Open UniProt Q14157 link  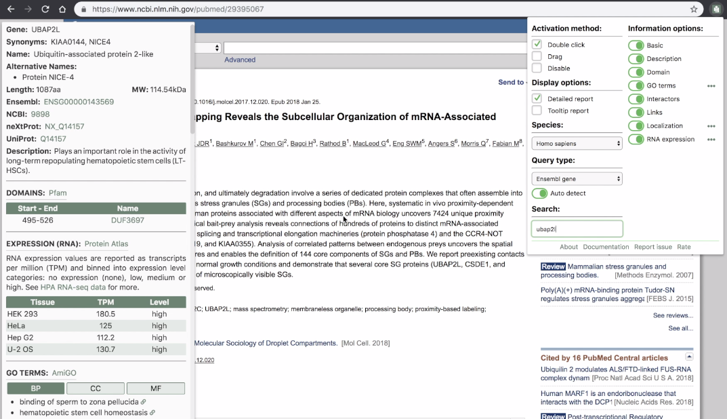click(x=54, y=139)
